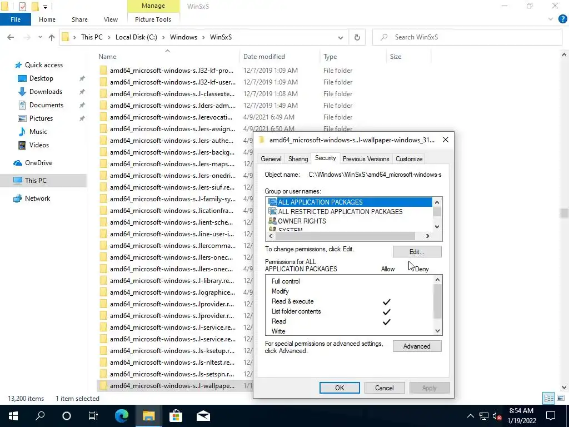Open the Picture Tools tab
This screenshot has width=569, height=427.
click(x=153, y=19)
